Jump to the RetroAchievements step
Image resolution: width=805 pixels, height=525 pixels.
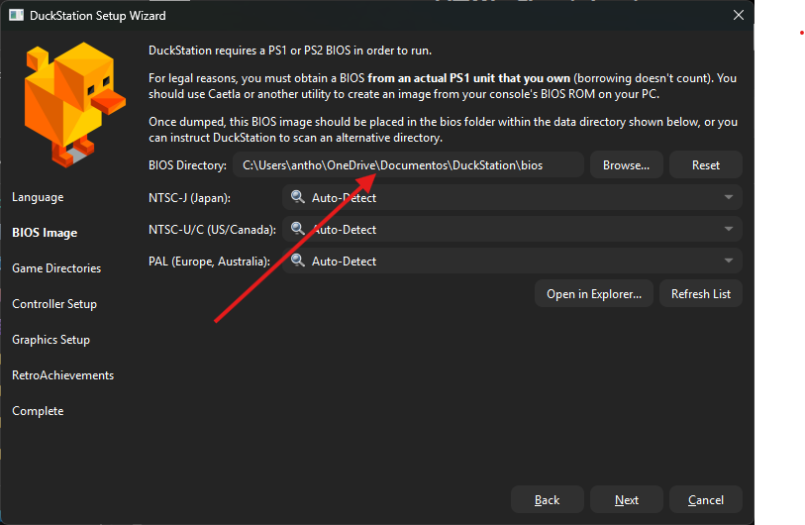(x=62, y=375)
